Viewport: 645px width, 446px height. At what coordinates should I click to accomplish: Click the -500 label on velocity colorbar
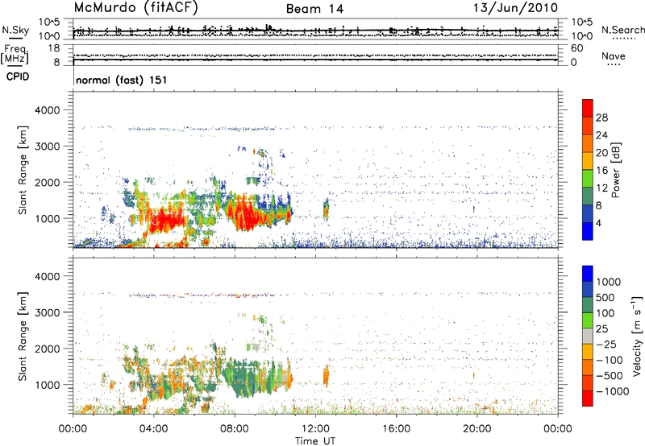(610, 376)
